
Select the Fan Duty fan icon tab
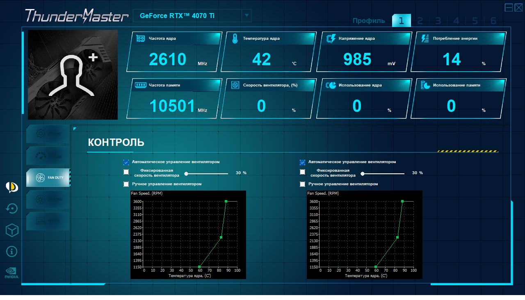(48, 177)
